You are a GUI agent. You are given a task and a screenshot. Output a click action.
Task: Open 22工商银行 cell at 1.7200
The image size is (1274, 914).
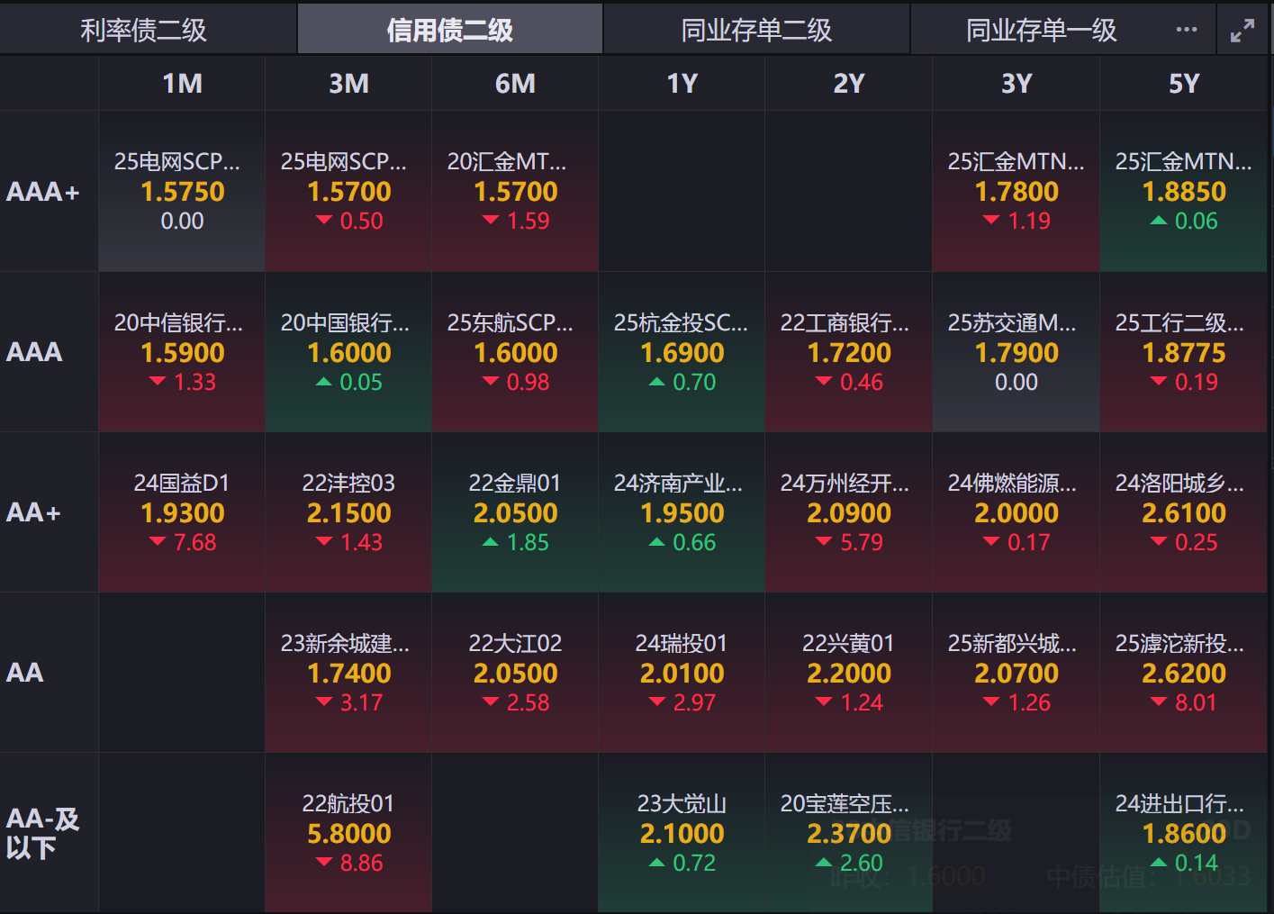848,352
